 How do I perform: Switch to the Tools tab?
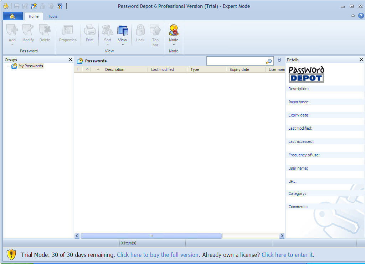tap(52, 16)
